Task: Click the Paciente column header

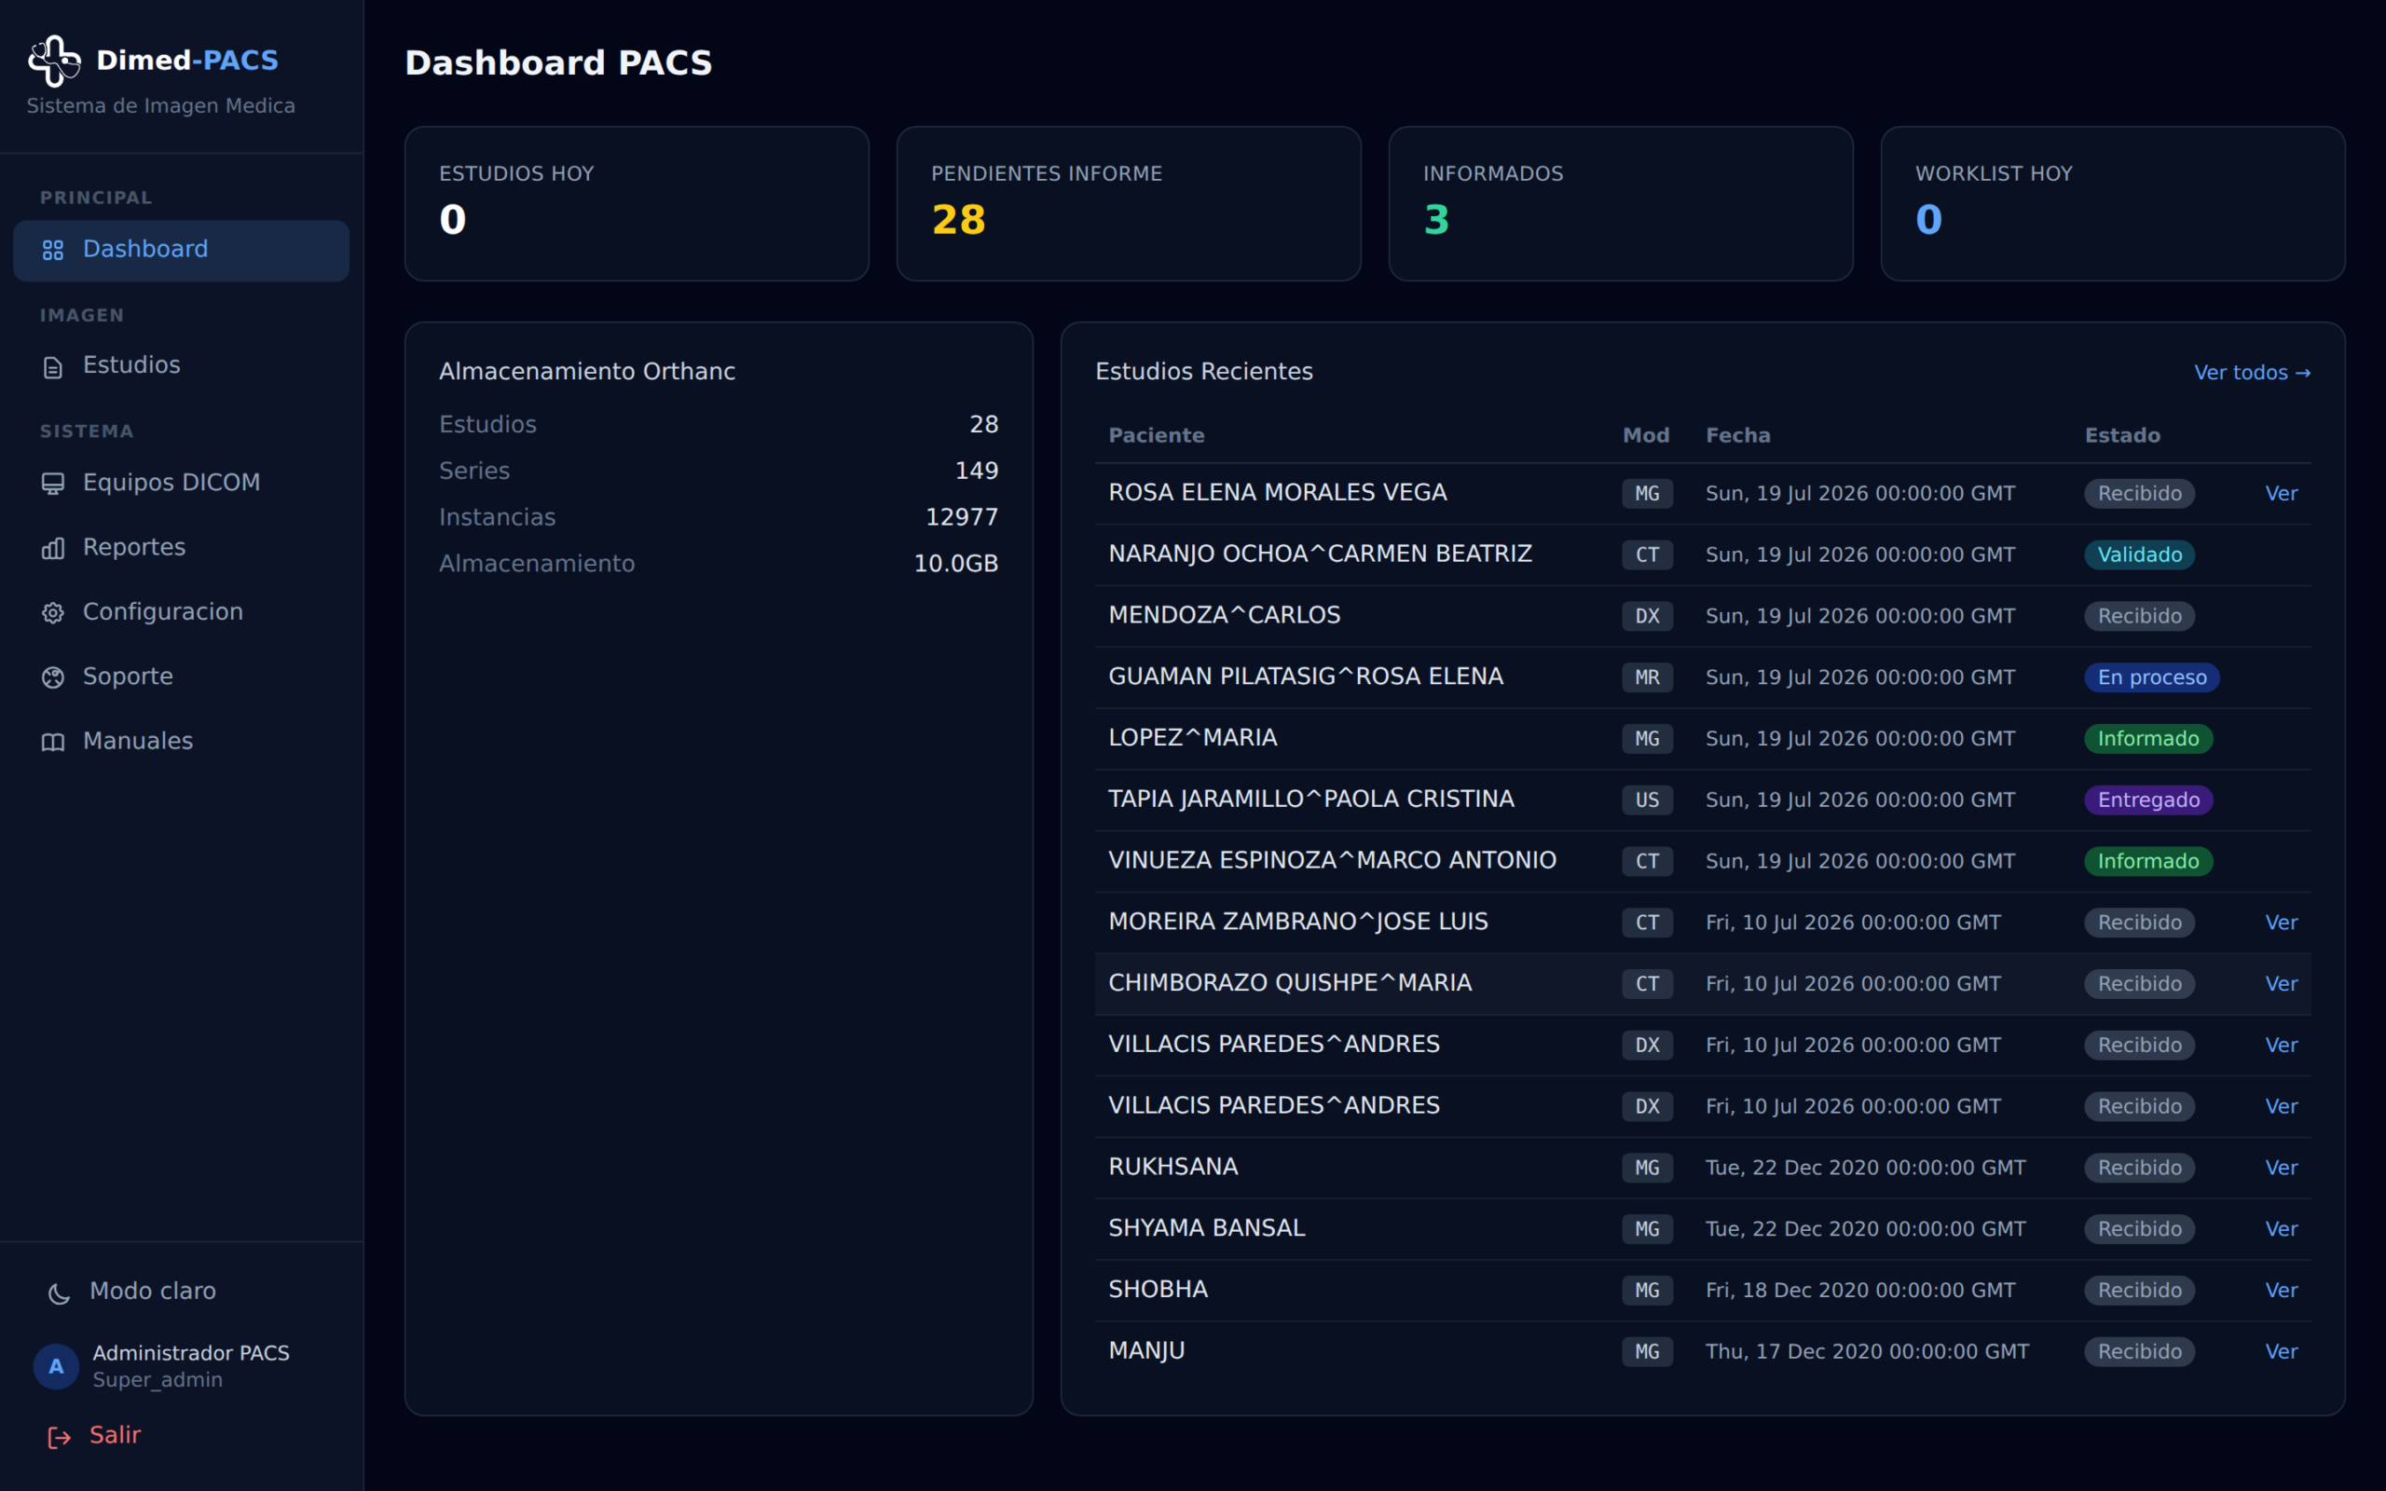Action: tap(1157, 435)
